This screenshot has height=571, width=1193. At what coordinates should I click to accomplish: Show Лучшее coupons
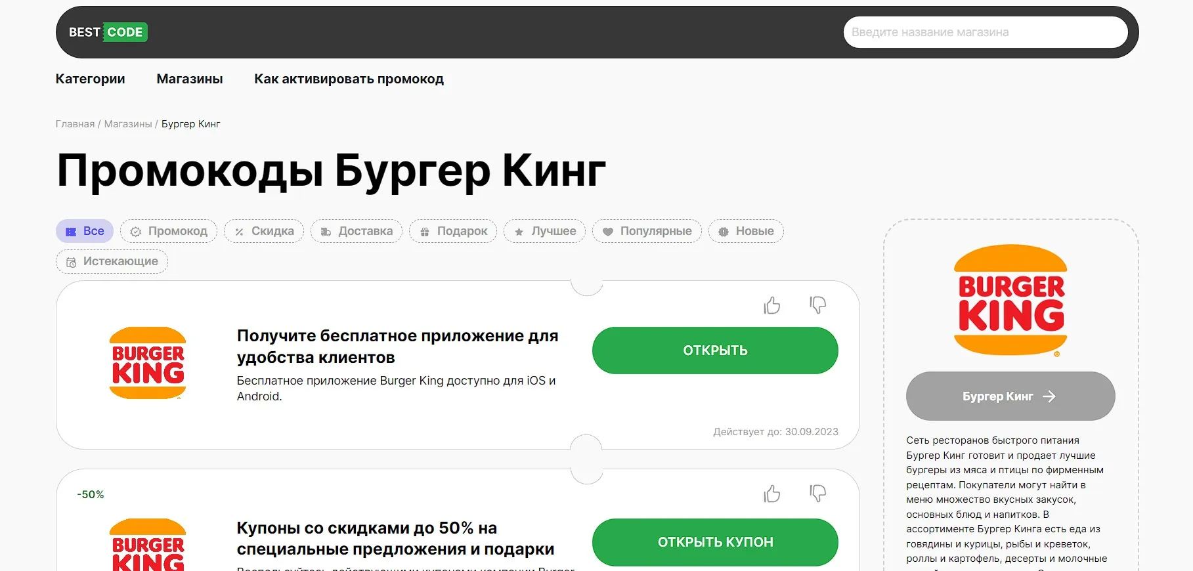(x=544, y=231)
